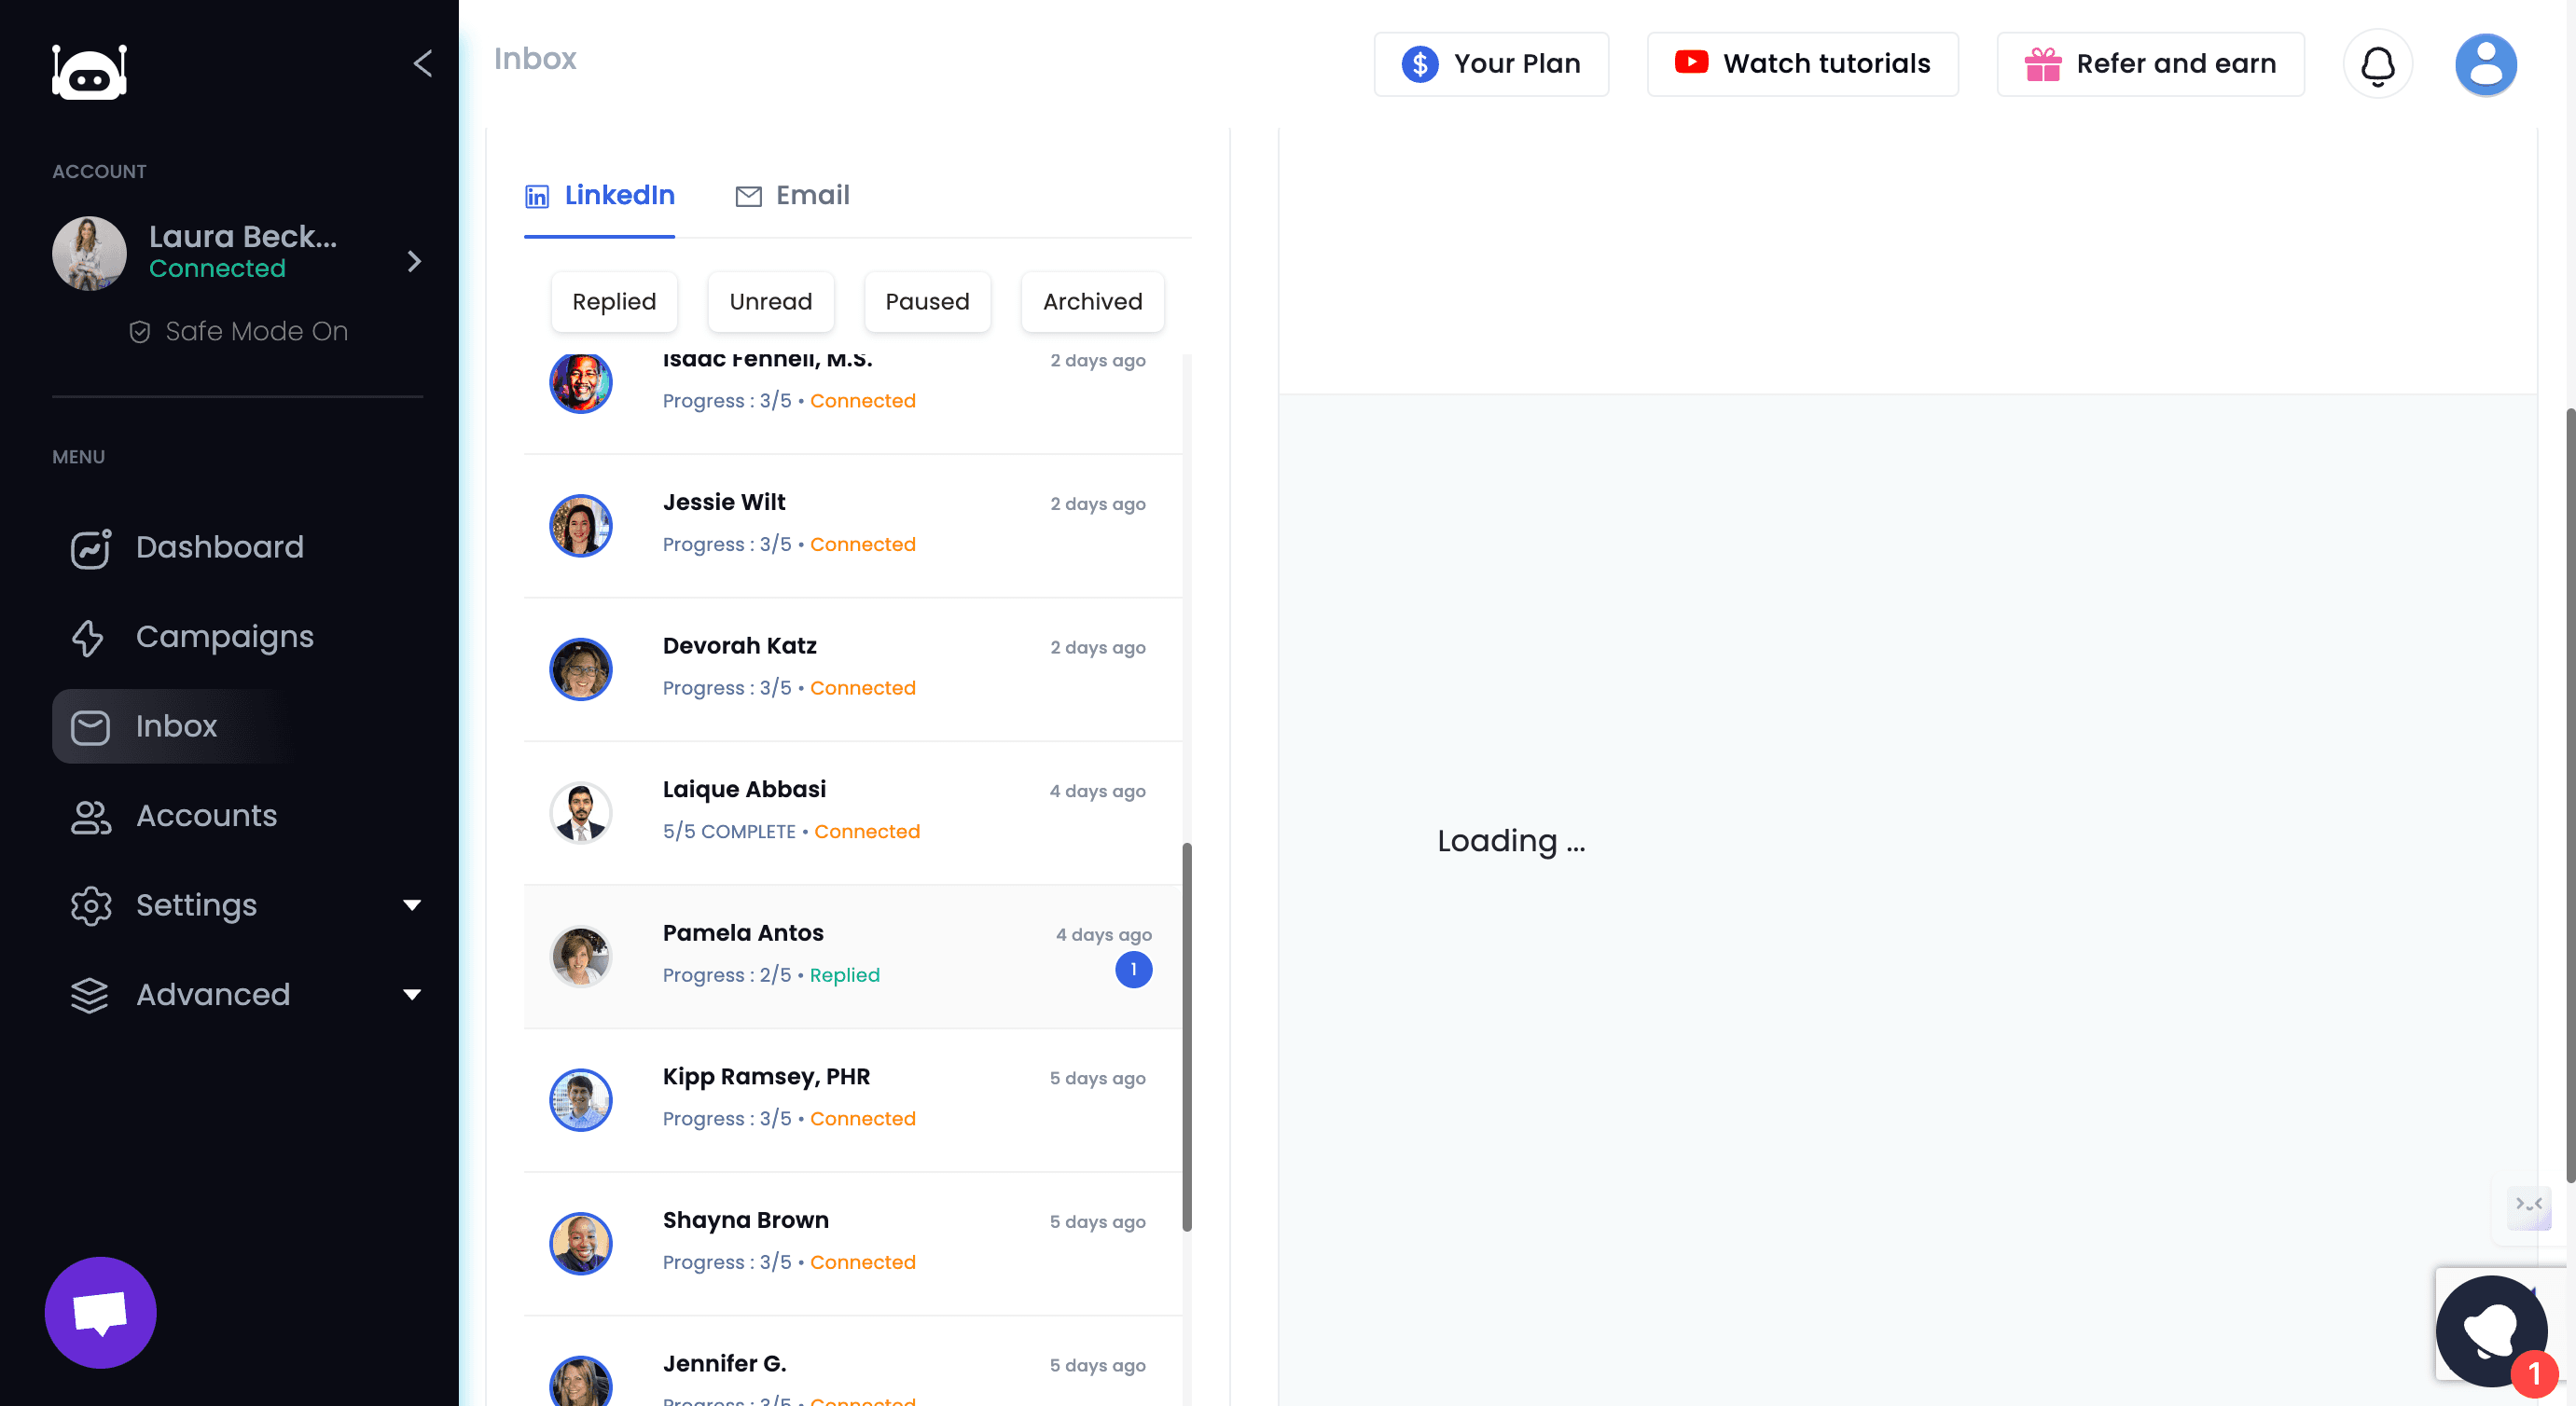Click Pamela Antos Replied status text
Image resolution: width=2576 pixels, height=1406 pixels.
[x=845, y=975]
